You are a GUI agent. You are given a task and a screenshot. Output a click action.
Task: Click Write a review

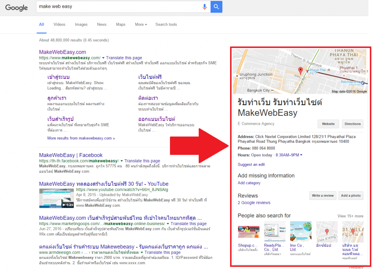[322, 195]
